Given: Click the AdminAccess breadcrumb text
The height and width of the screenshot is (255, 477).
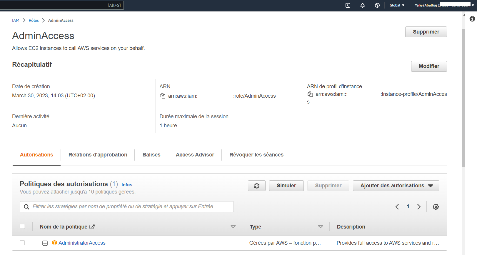Looking at the screenshot, I should click(x=61, y=20).
